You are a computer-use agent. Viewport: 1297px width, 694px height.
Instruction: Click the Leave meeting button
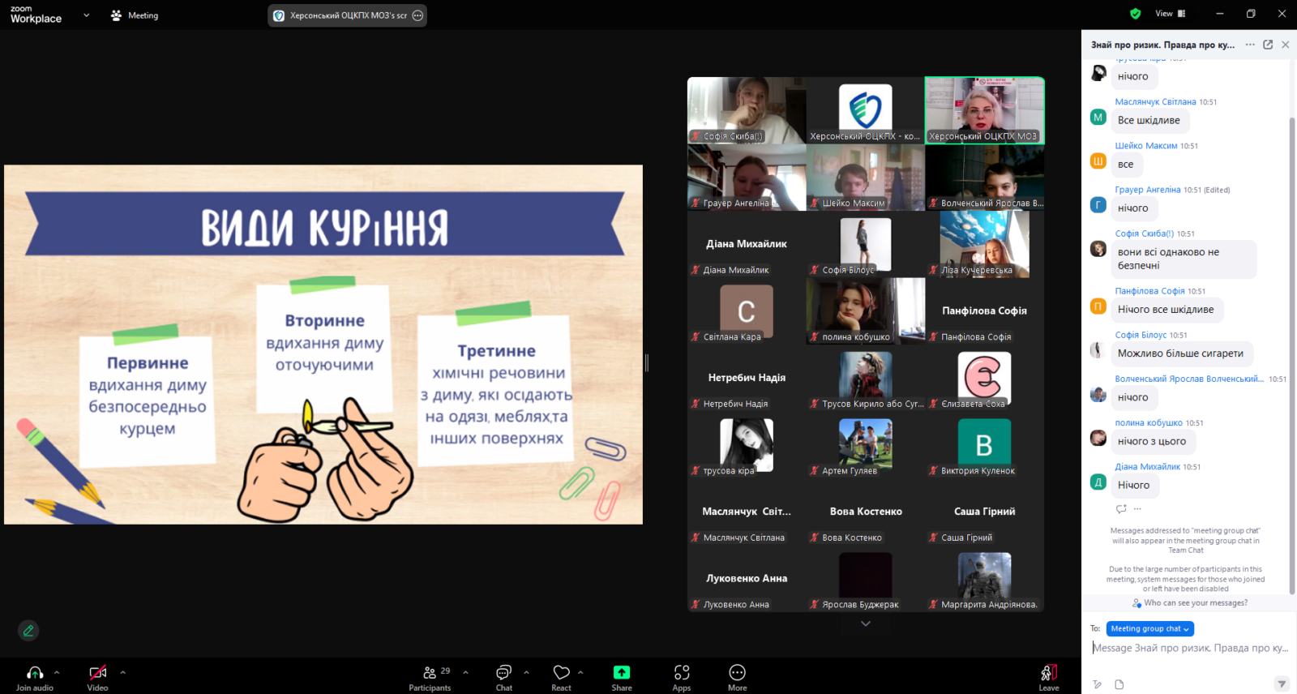click(x=1048, y=676)
